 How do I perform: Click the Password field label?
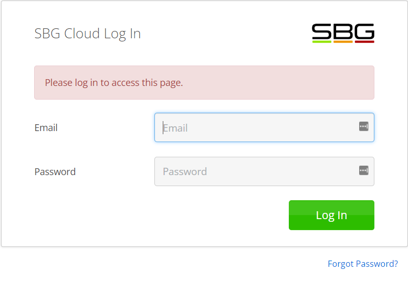click(x=55, y=171)
